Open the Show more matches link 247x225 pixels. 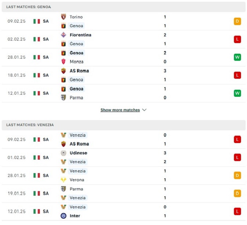(x=120, y=110)
